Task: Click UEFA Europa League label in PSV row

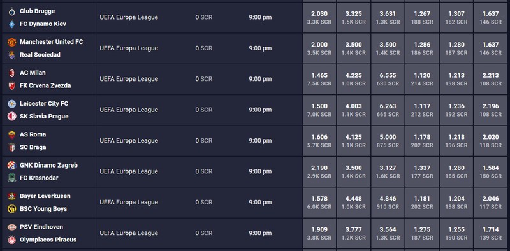Action: 129,233
